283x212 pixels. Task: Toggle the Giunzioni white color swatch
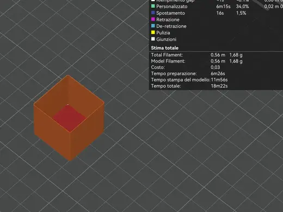pyautogui.click(x=153, y=39)
